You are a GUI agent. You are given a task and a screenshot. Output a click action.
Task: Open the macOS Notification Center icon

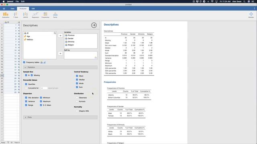pos(253,2)
